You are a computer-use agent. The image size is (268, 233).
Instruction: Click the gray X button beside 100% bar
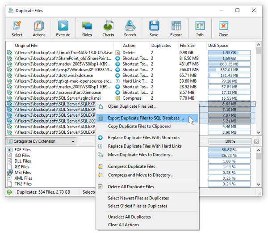pyautogui.click(x=256, y=141)
